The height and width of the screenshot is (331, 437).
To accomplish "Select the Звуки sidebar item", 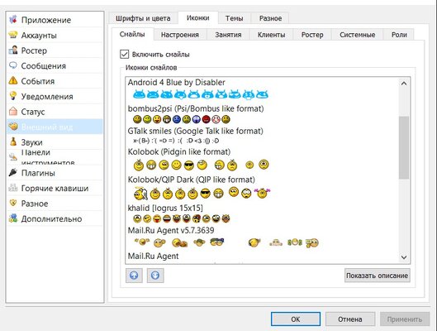I will pyautogui.click(x=55, y=142).
